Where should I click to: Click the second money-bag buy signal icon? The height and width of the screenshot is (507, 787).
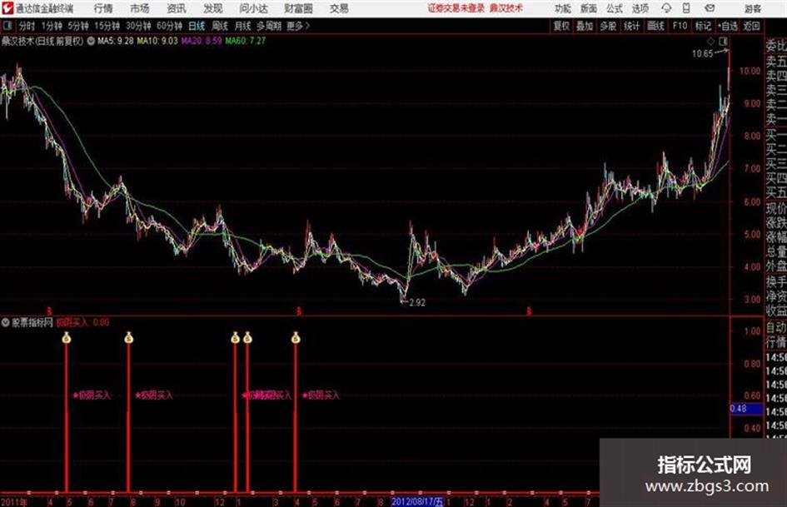pos(128,338)
